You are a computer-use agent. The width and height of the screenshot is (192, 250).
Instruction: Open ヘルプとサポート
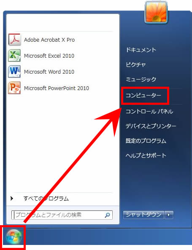(x=146, y=155)
